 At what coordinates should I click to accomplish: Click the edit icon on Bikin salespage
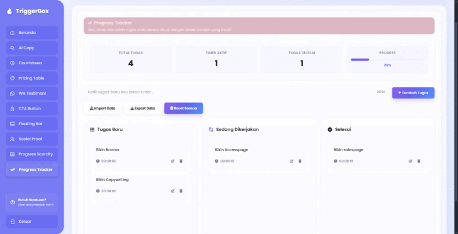(x=410, y=161)
